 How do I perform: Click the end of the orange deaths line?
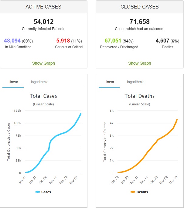pyautogui.click(x=177, y=119)
